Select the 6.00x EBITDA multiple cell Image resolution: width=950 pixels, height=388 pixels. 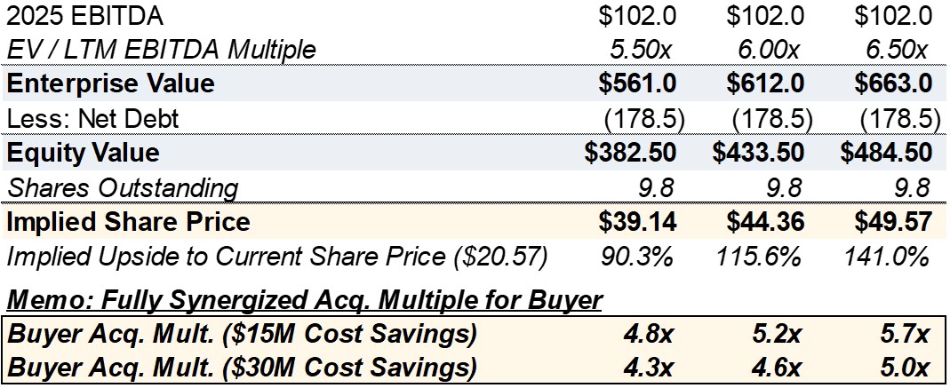(x=765, y=49)
